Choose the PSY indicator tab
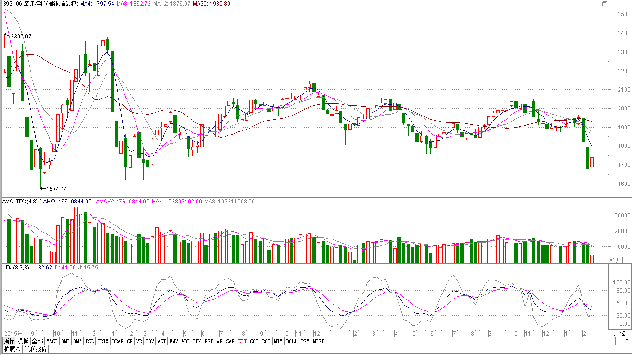 [x=305, y=341]
